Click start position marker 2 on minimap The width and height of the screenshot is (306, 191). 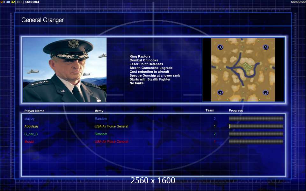tap(266, 92)
